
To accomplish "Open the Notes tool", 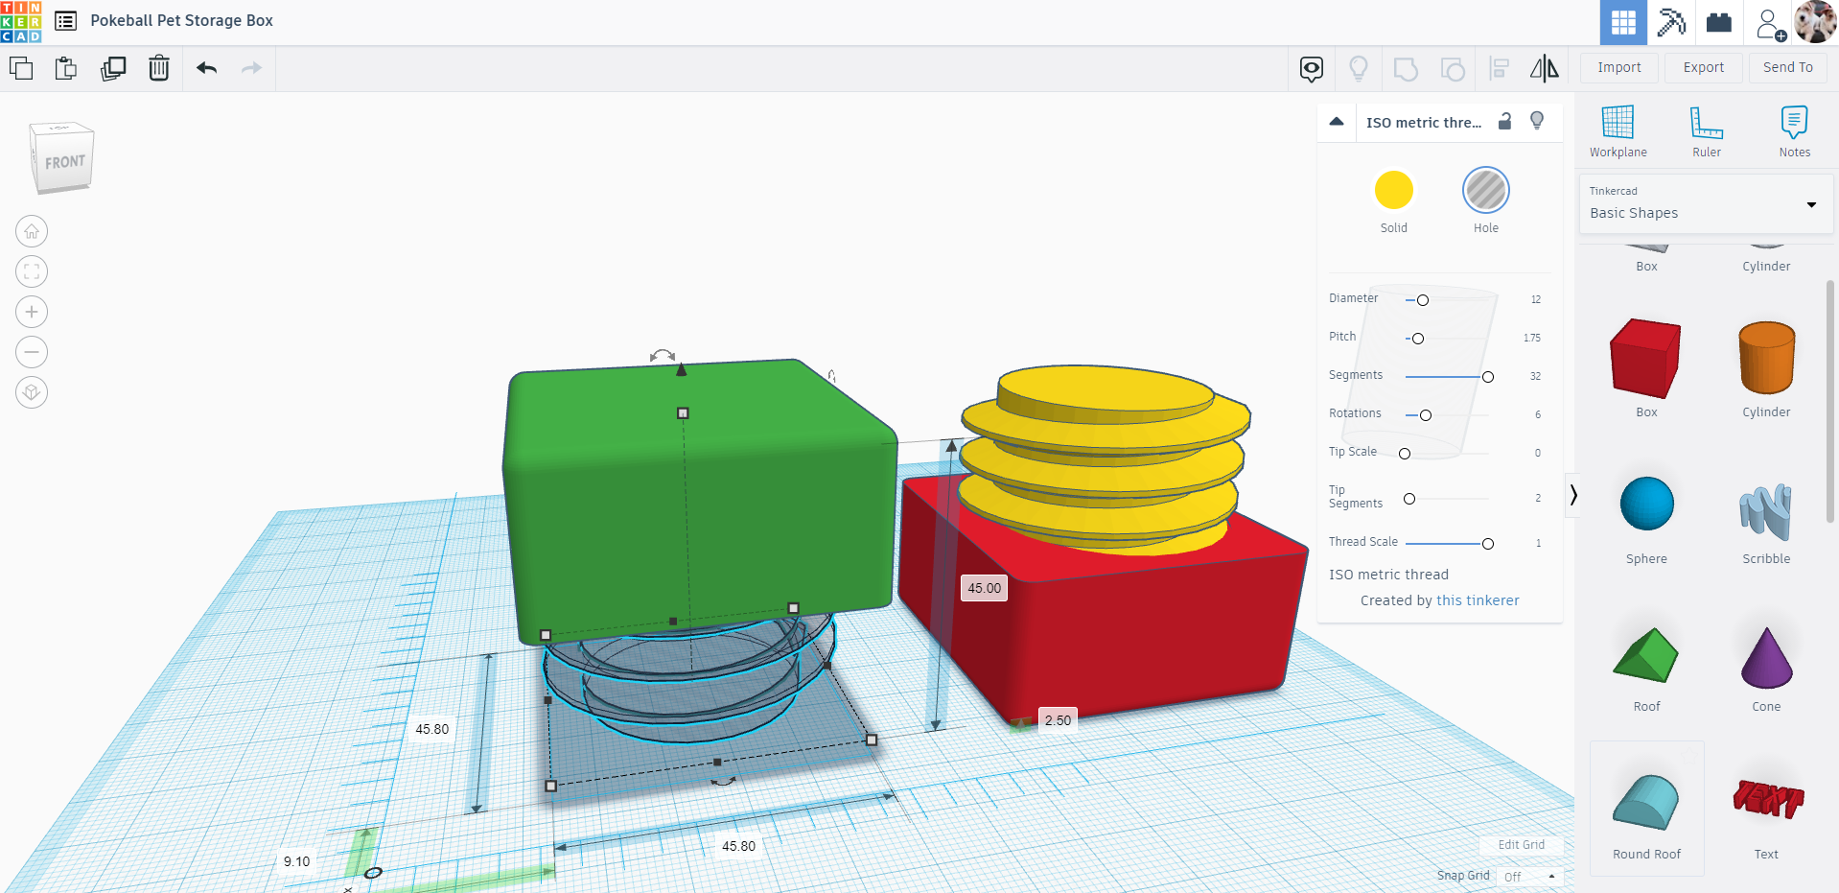I will coord(1794,130).
